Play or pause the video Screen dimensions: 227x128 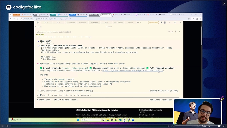point(3,126)
